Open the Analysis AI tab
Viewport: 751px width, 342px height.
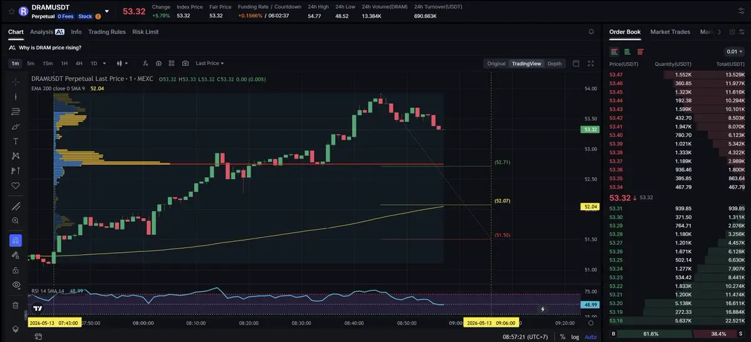pos(47,31)
